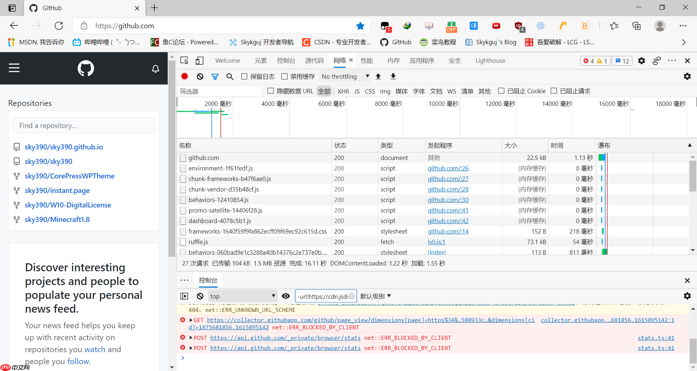Open the No throttling dropdown
Viewport: 697px width, 371px height.
pyautogui.click(x=345, y=76)
